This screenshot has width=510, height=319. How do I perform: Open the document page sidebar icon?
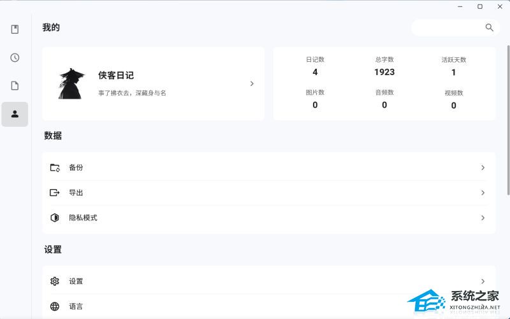[x=15, y=86]
